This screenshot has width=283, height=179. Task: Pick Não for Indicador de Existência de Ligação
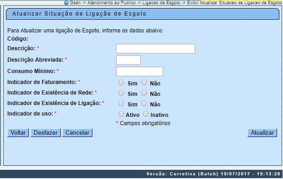click(x=144, y=103)
